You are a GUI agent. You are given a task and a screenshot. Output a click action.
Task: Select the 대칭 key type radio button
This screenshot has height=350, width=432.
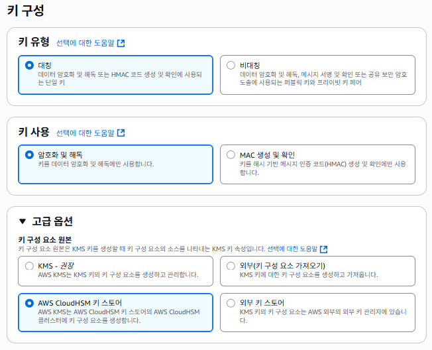point(29,66)
